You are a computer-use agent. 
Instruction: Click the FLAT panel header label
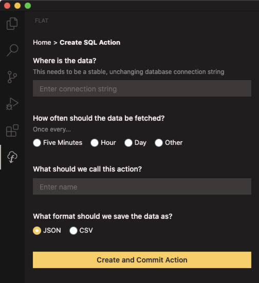click(x=42, y=21)
